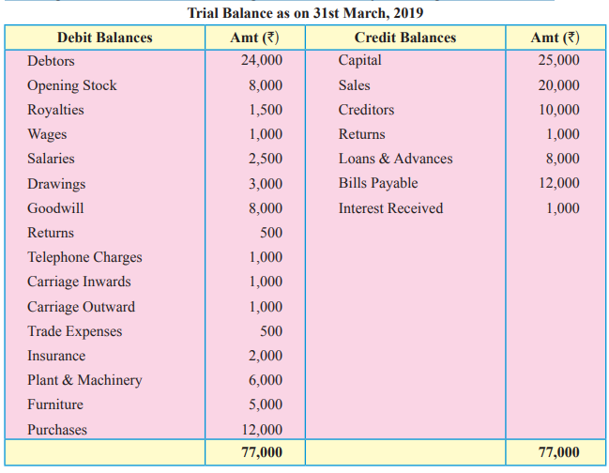This screenshot has height=473, width=609.
Task: Click the Creditors label
Action: point(366,110)
